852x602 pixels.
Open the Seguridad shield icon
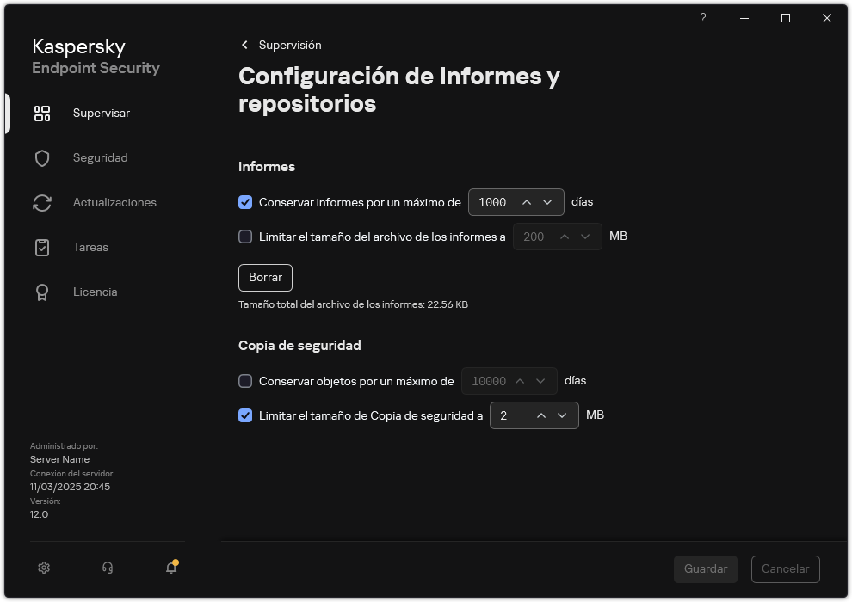coord(42,157)
